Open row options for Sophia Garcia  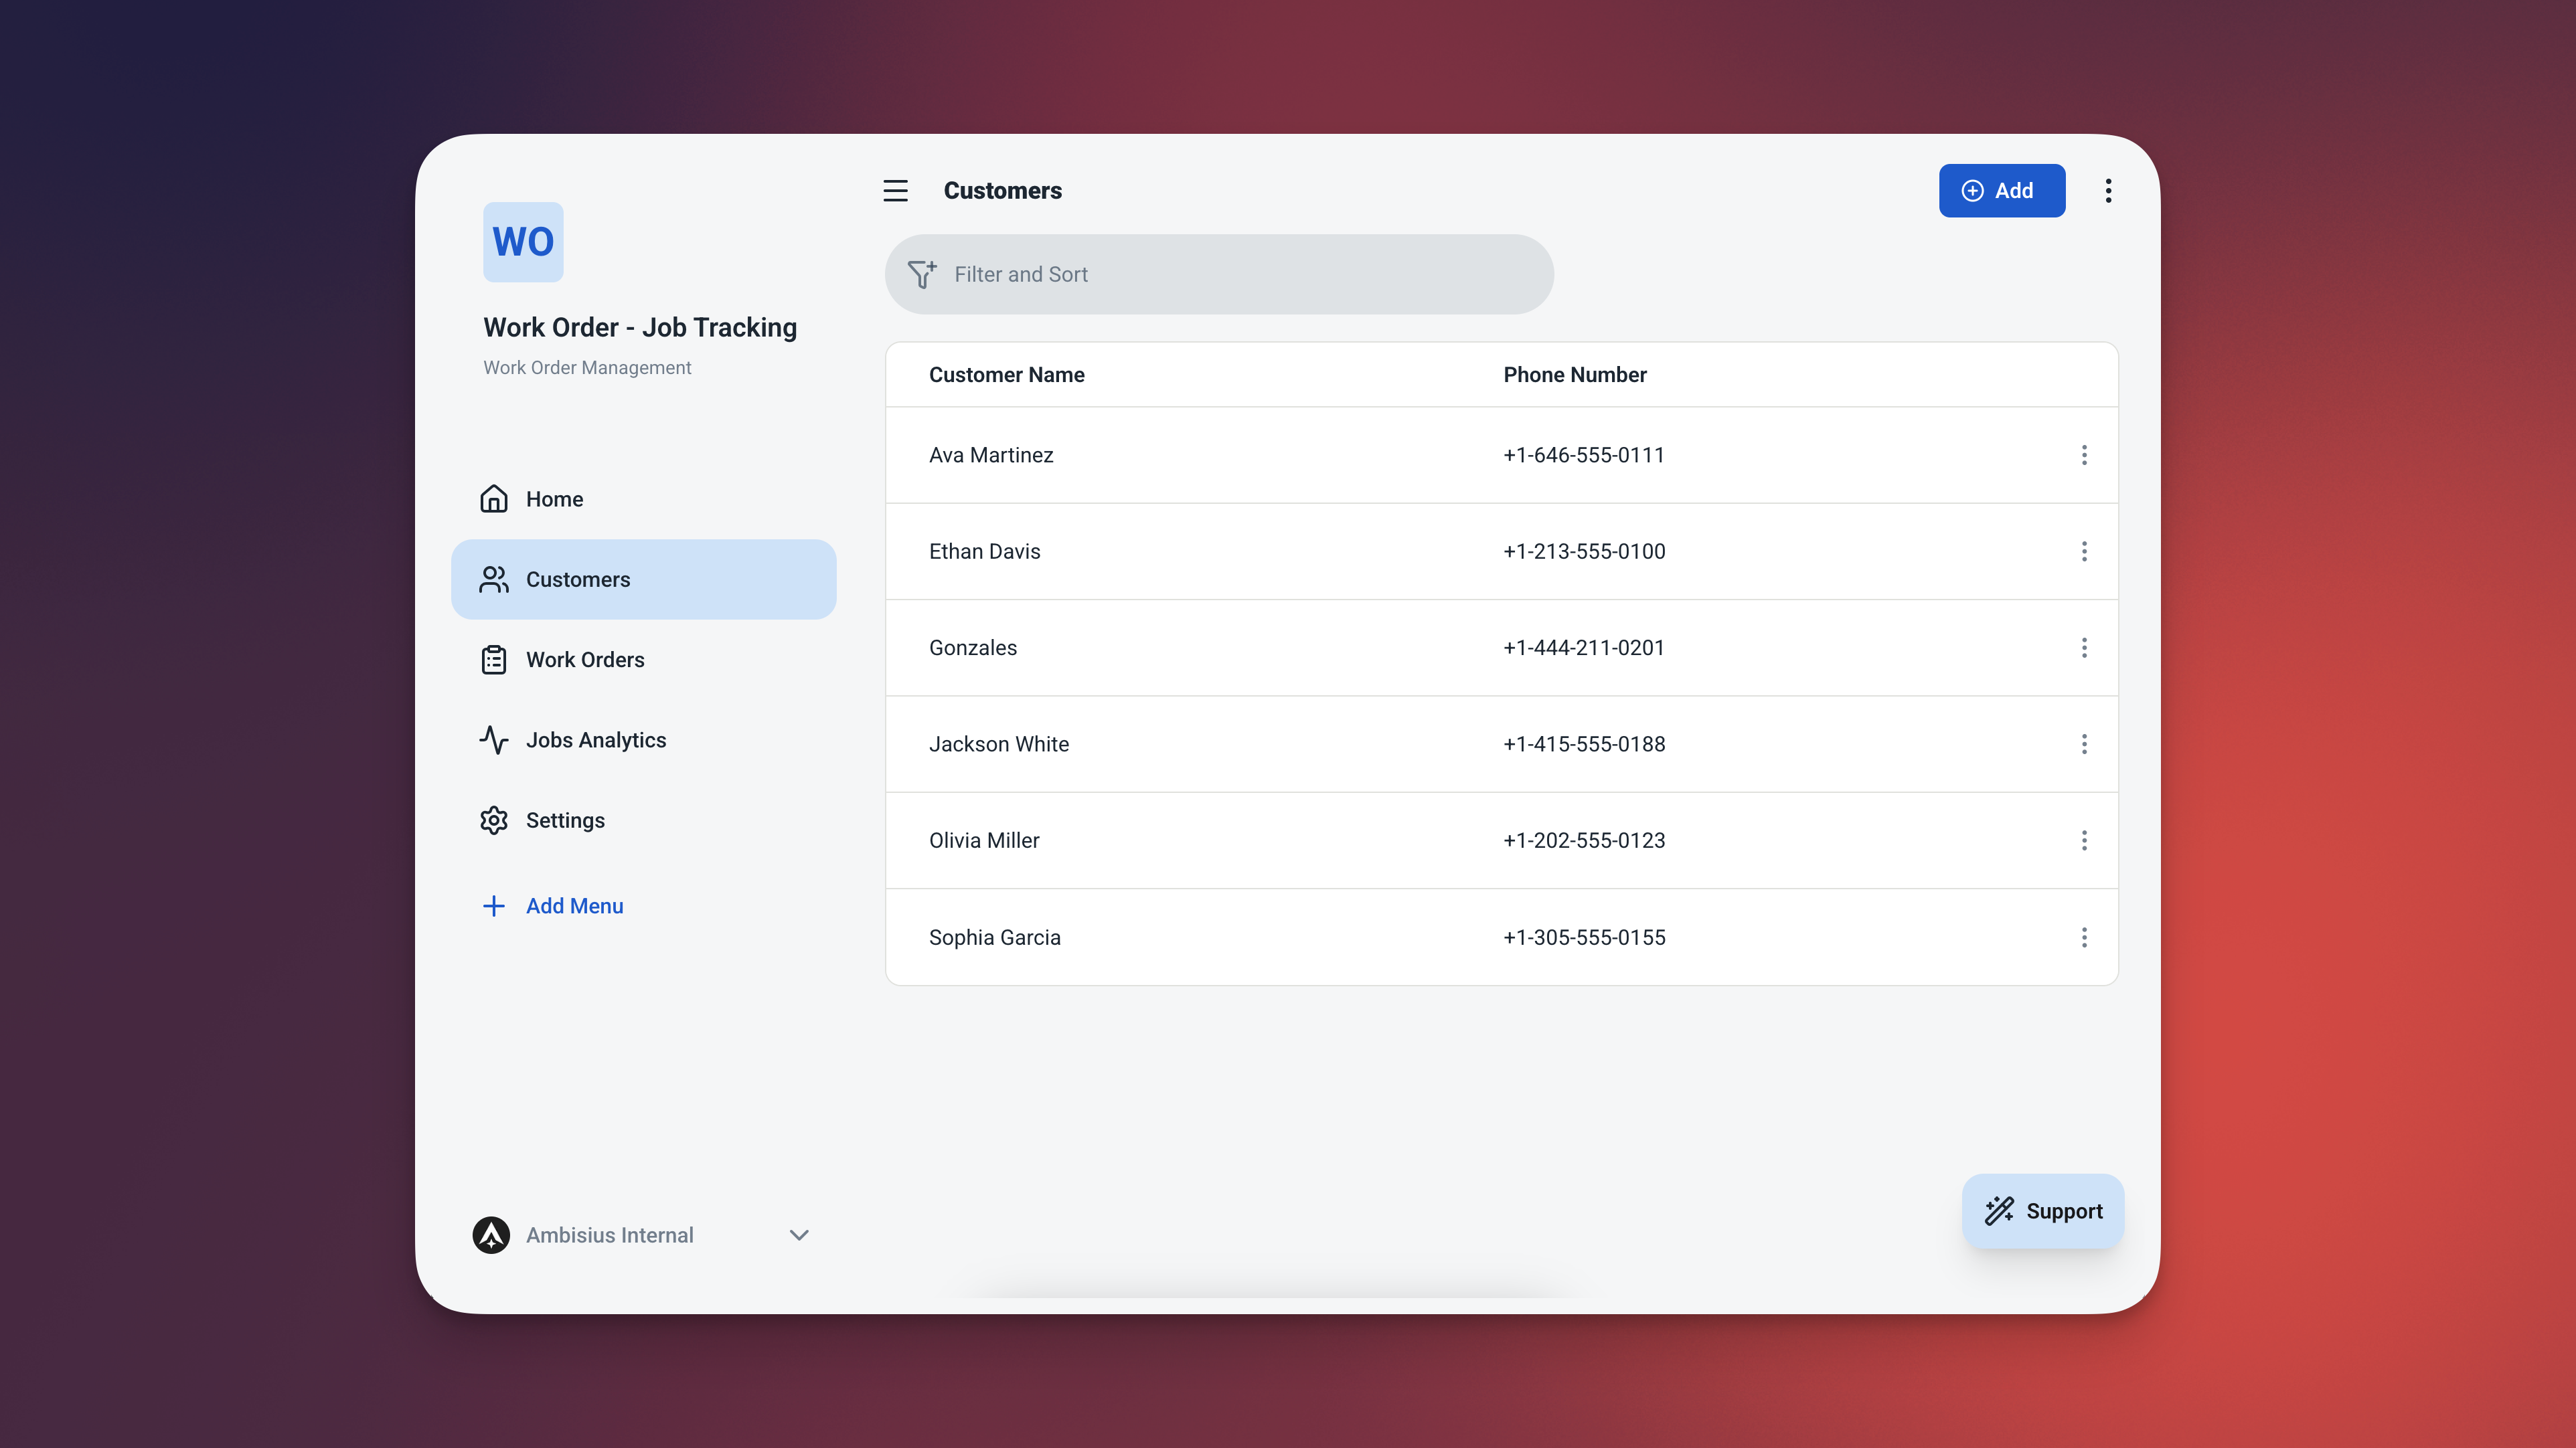pos(2084,937)
